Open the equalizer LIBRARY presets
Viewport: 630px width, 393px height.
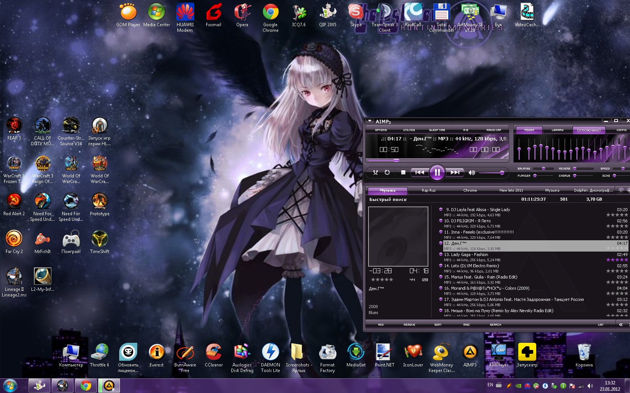(x=557, y=130)
